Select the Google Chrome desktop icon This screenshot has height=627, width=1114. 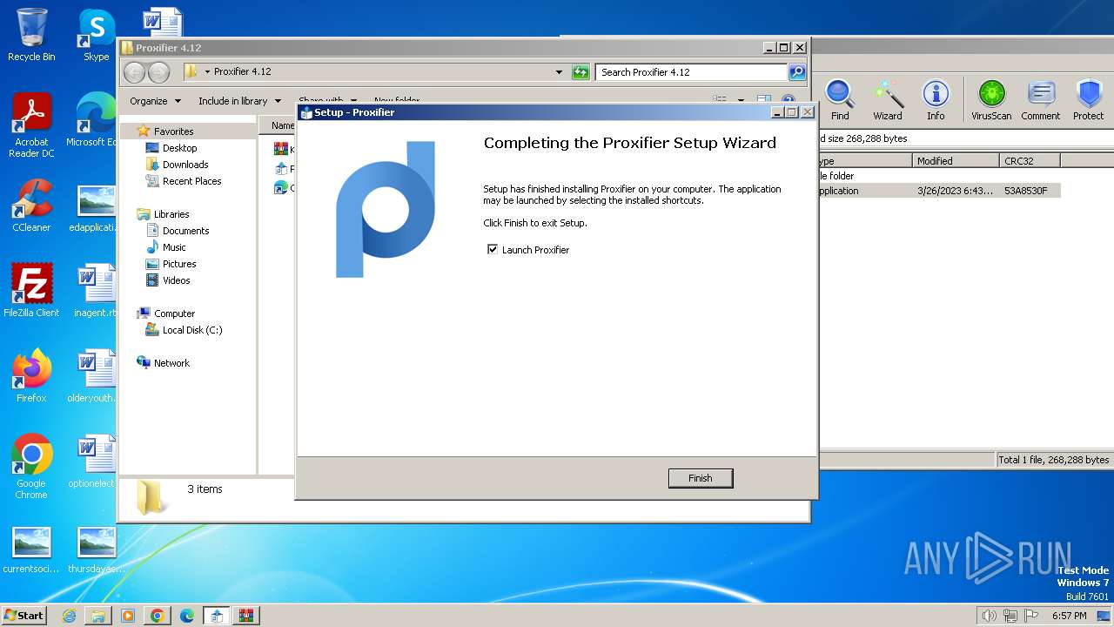coord(31,466)
